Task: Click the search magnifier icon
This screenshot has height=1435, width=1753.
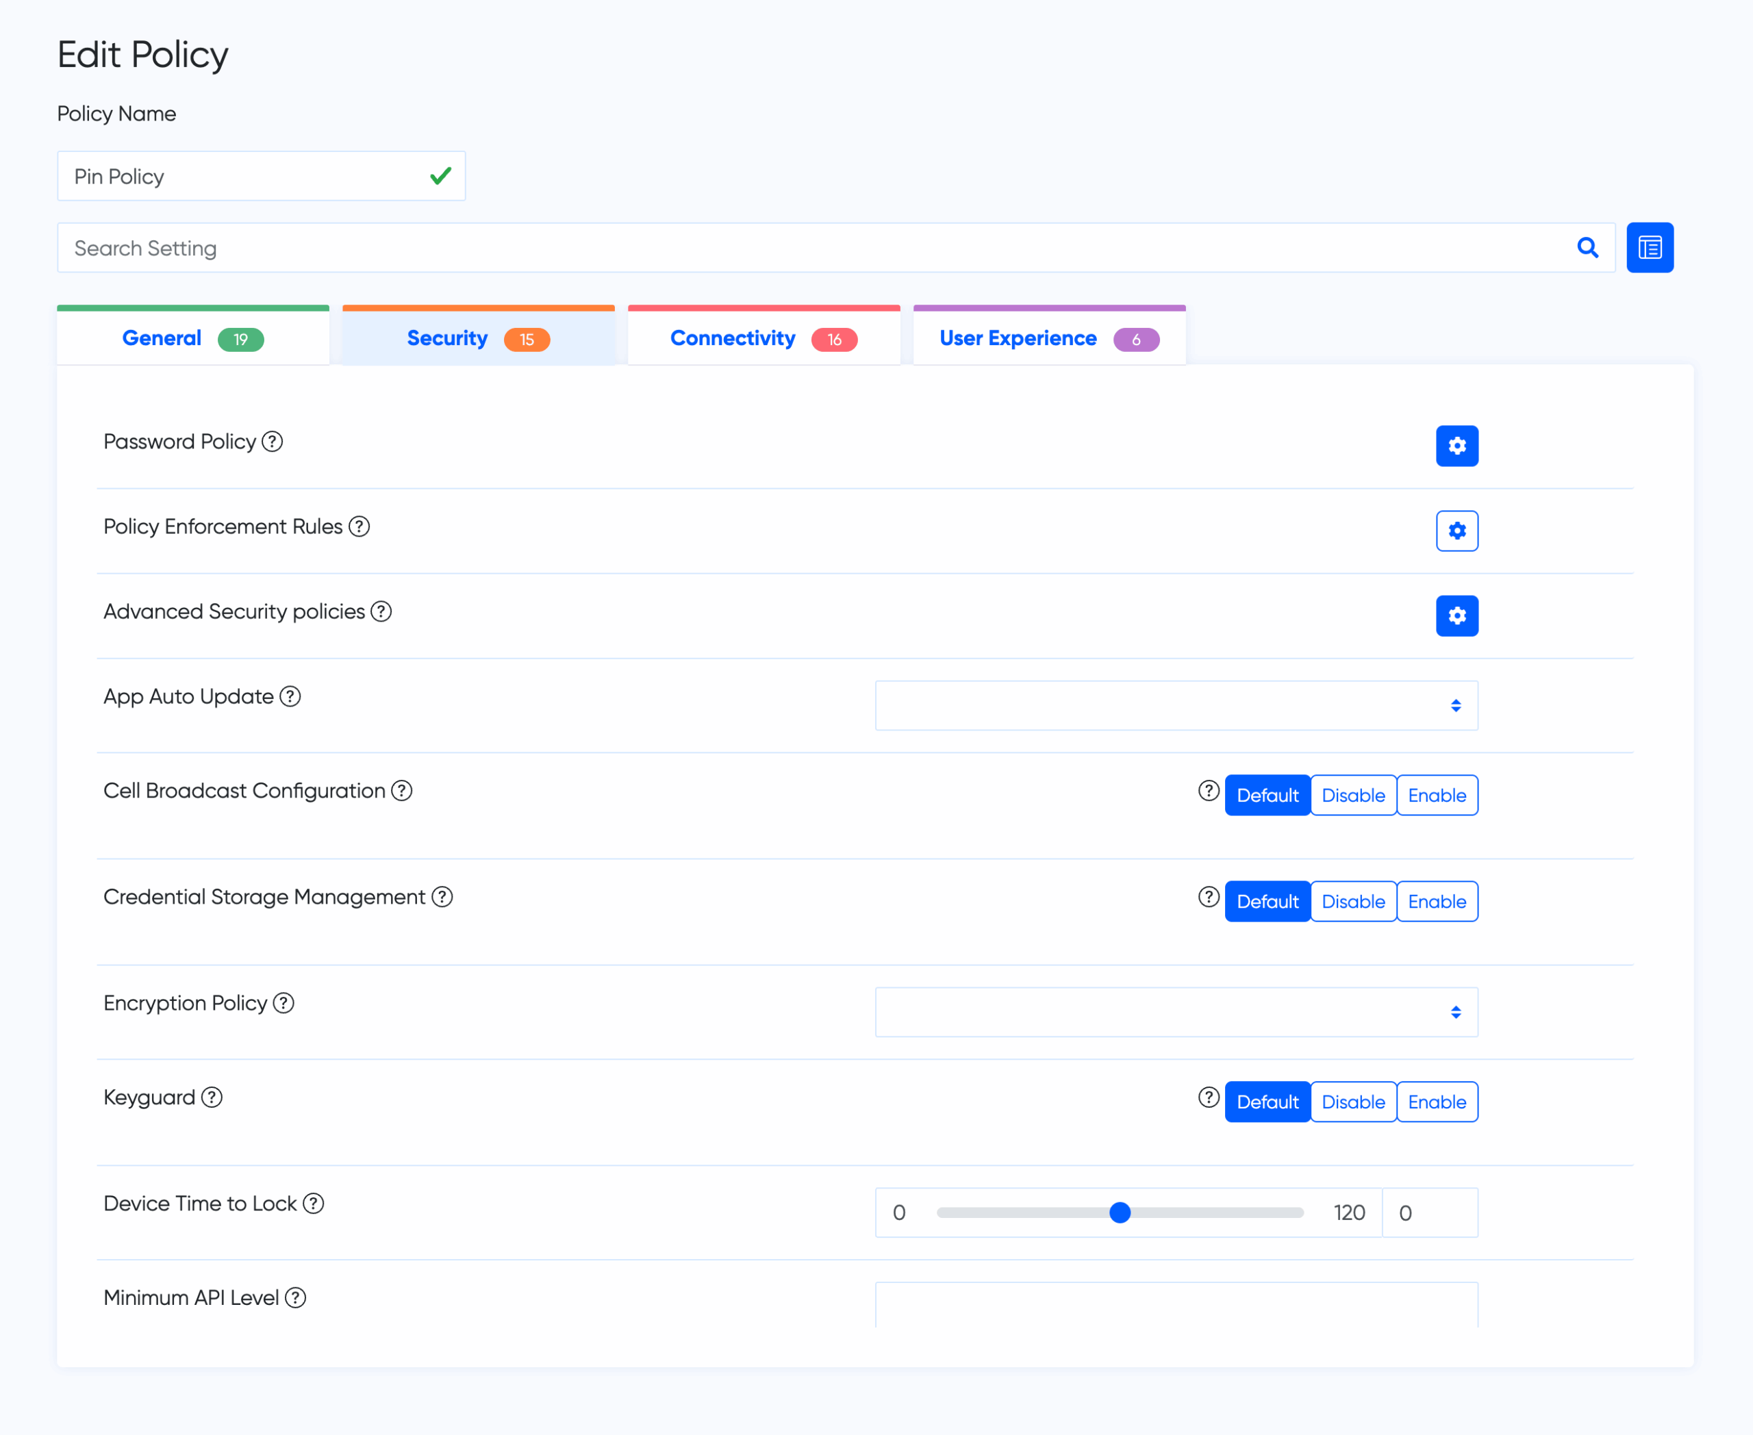Action: click(x=1587, y=247)
